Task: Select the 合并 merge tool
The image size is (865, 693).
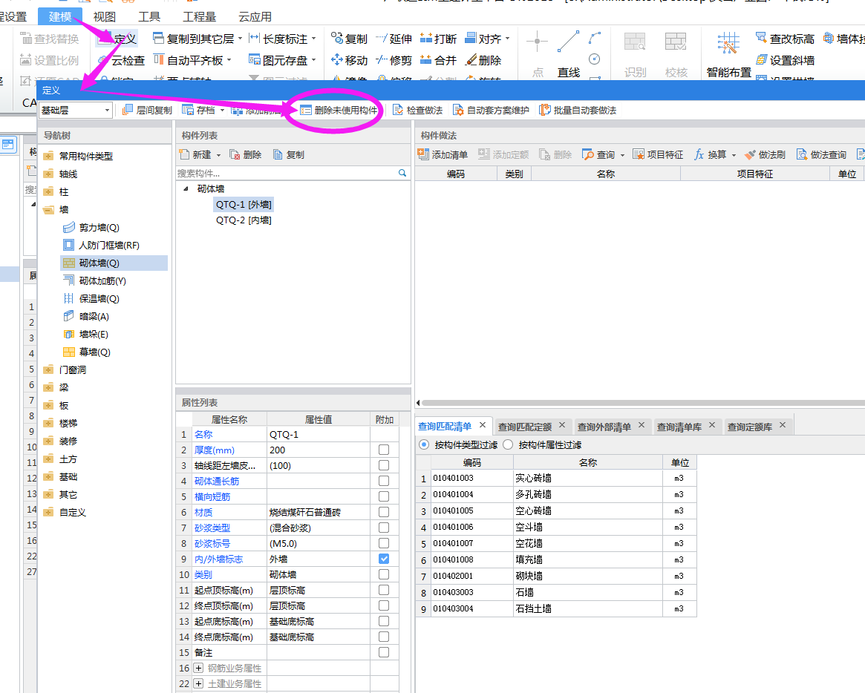Action: (x=439, y=60)
